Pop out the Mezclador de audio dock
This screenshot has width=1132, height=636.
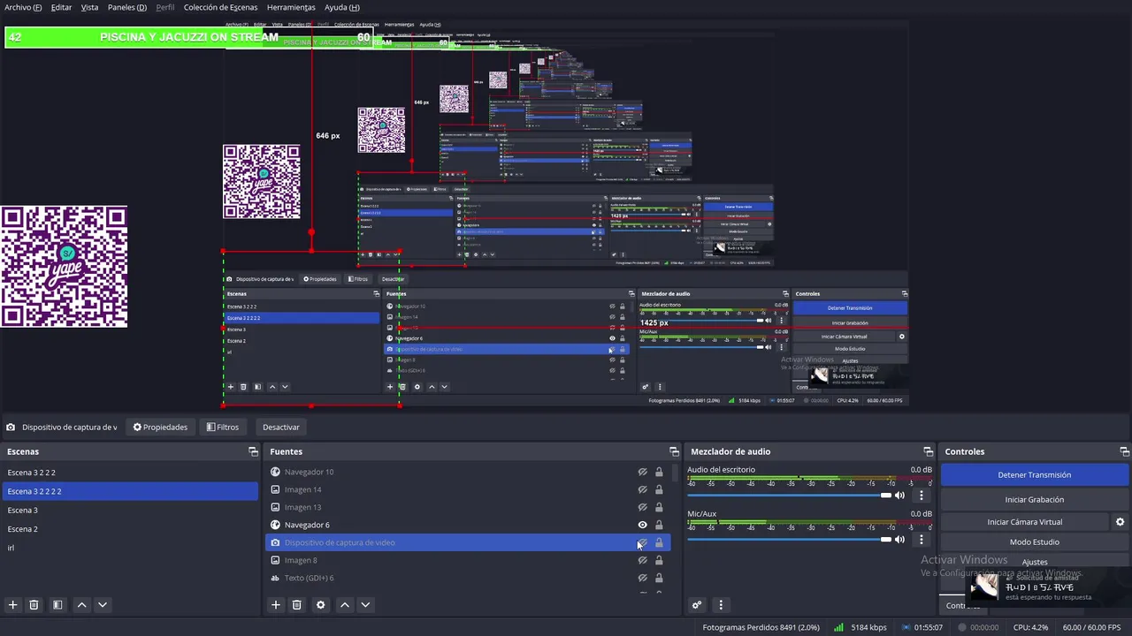tap(928, 451)
